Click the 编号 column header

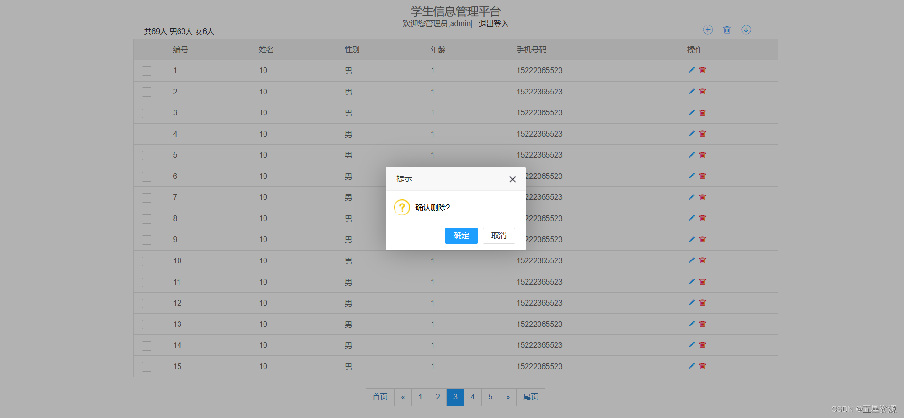click(180, 50)
